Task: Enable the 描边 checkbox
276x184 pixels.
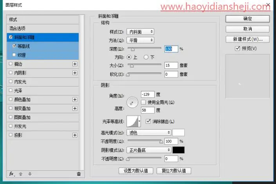Action: click(x=11, y=63)
